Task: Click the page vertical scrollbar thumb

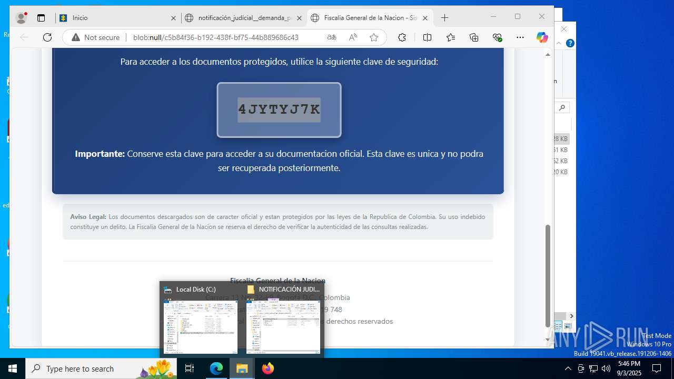Action: click(548, 276)
